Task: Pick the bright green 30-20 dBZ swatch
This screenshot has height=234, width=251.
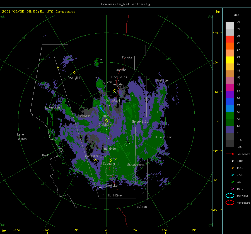Action: pos(230,115)
